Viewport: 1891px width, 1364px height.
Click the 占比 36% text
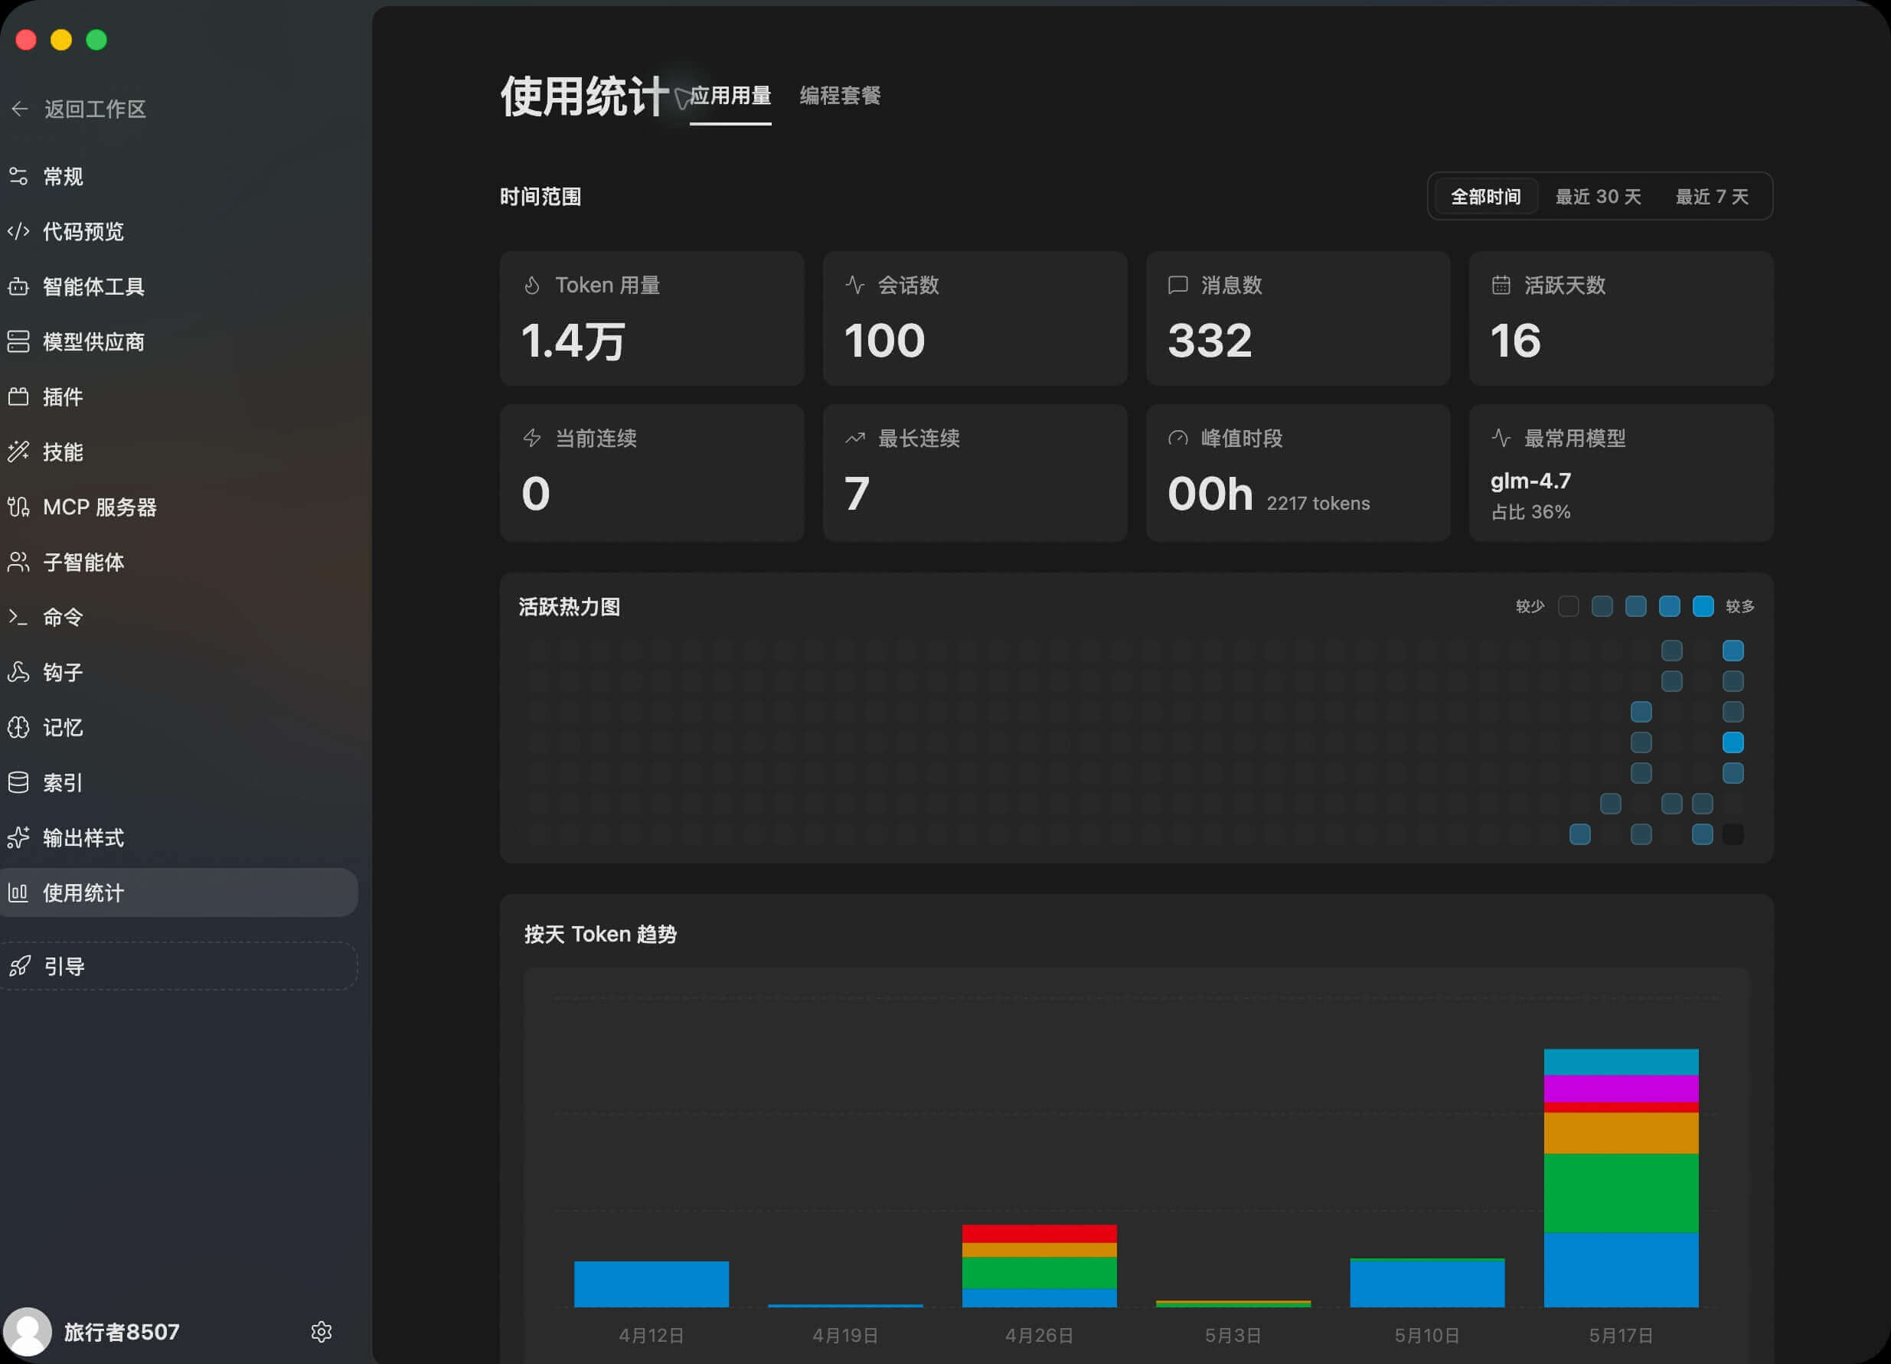point(1531,512)
